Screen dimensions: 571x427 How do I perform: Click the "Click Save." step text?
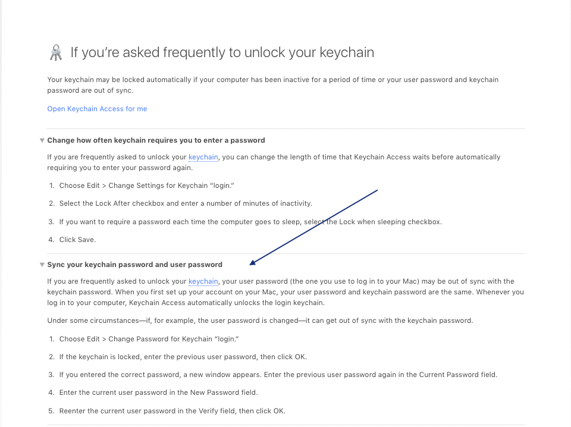(77, 240)
